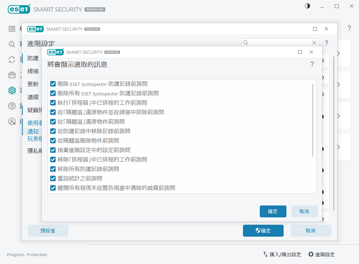Image resolution: width=359 pixels, height=264 pixels.
Task: Close the 進階設定 window
Action: [326, 29]
